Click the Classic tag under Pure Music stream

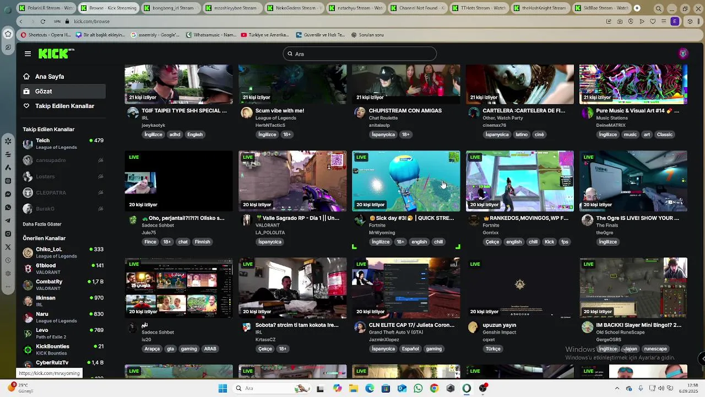click(665, 135)
